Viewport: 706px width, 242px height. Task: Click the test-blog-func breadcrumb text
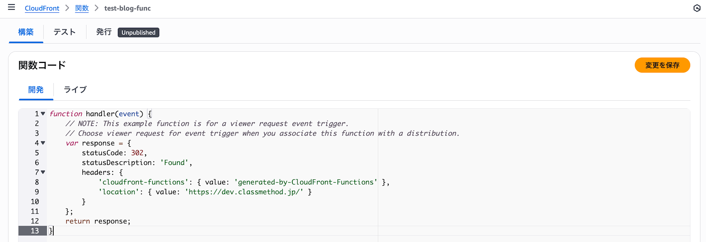pos(127,8)
